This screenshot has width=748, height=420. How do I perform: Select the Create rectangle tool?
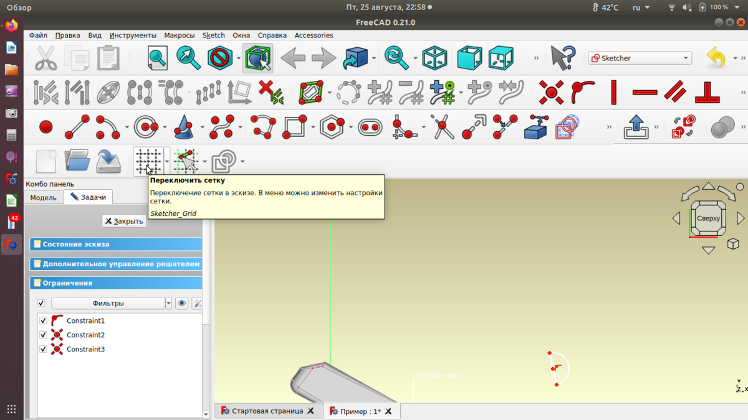[x=295, y=128]
